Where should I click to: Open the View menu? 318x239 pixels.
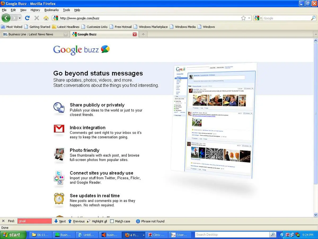[x=23, y=10]
